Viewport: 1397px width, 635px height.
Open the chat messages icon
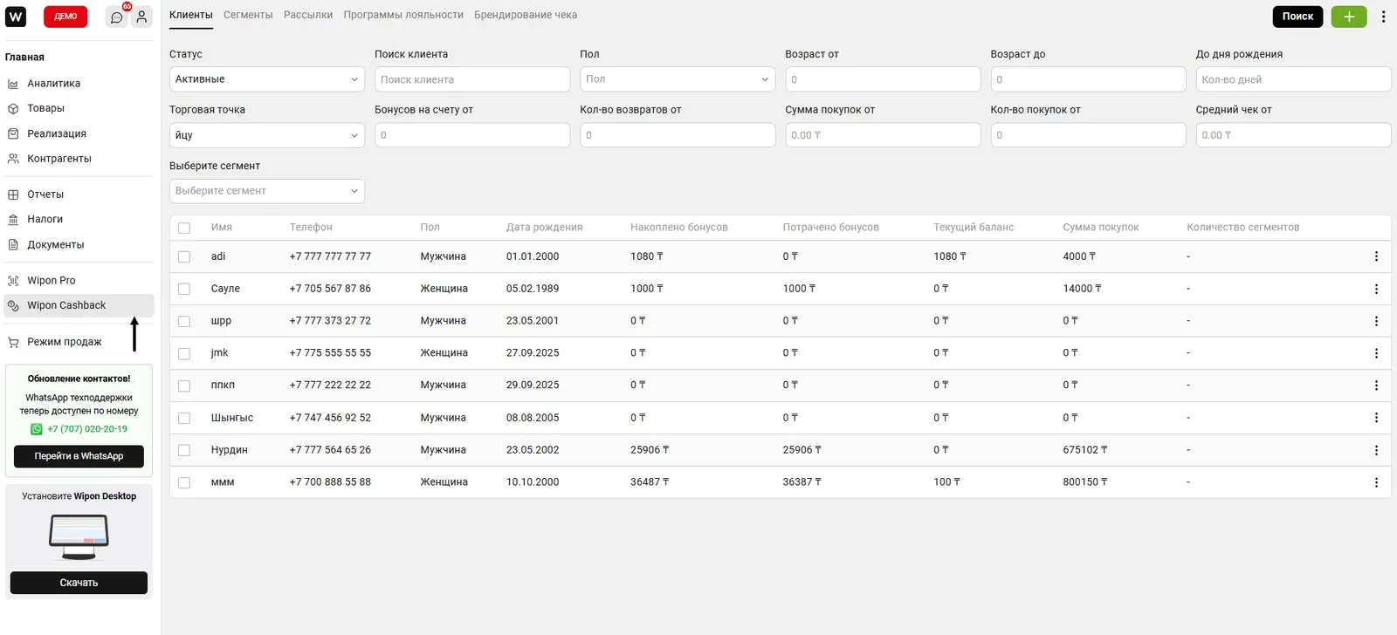coord(116,17)
